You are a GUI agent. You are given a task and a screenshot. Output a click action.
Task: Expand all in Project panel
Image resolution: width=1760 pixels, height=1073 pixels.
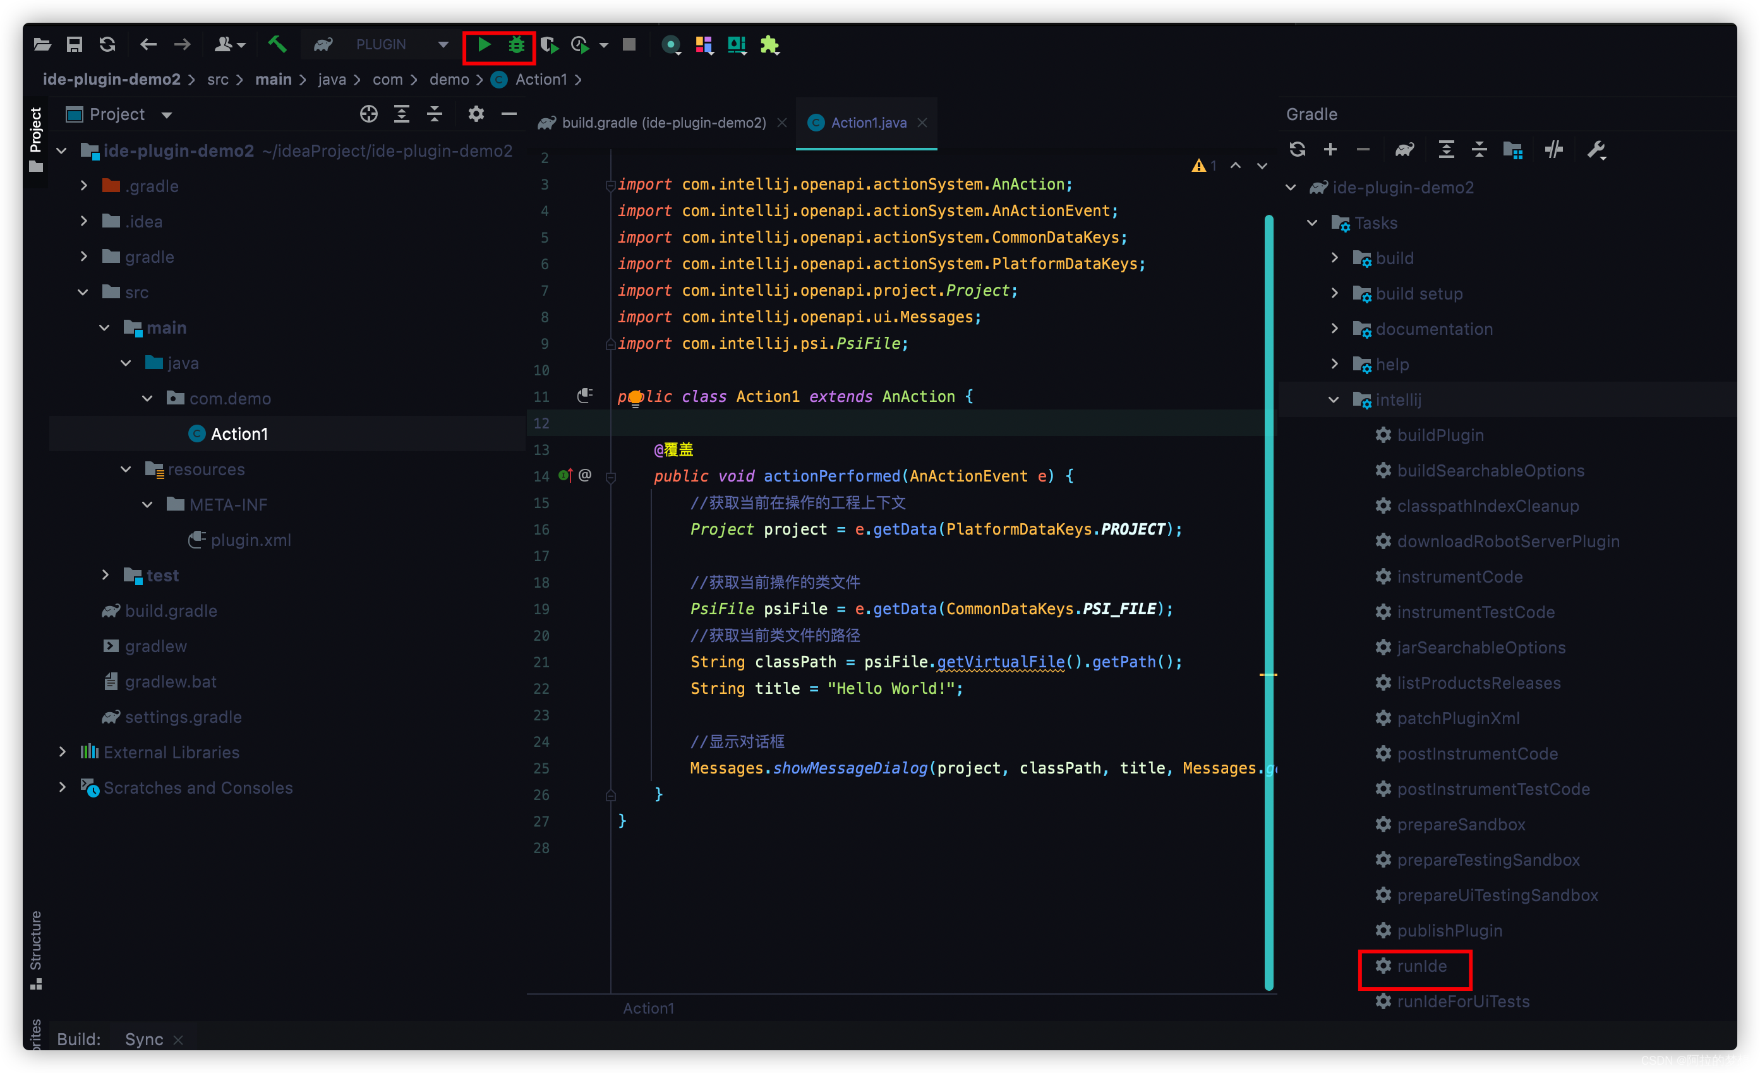point(401,114)
